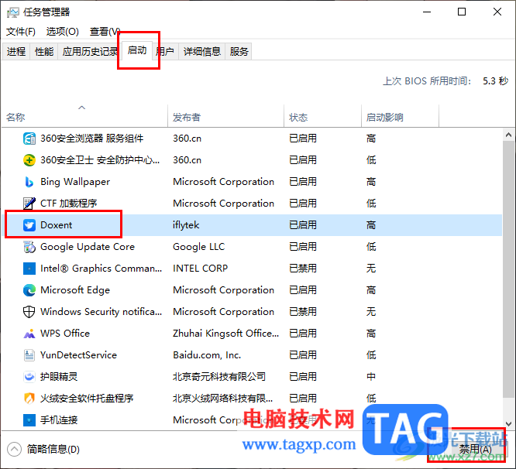Open the 选项(O) menu
This screenshot has width=516, height=469.
[x=63, y=32]
